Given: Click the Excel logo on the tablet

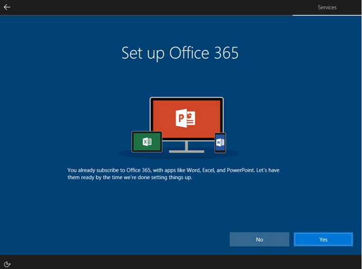Looking at the screenshot, I should [147, 142].
